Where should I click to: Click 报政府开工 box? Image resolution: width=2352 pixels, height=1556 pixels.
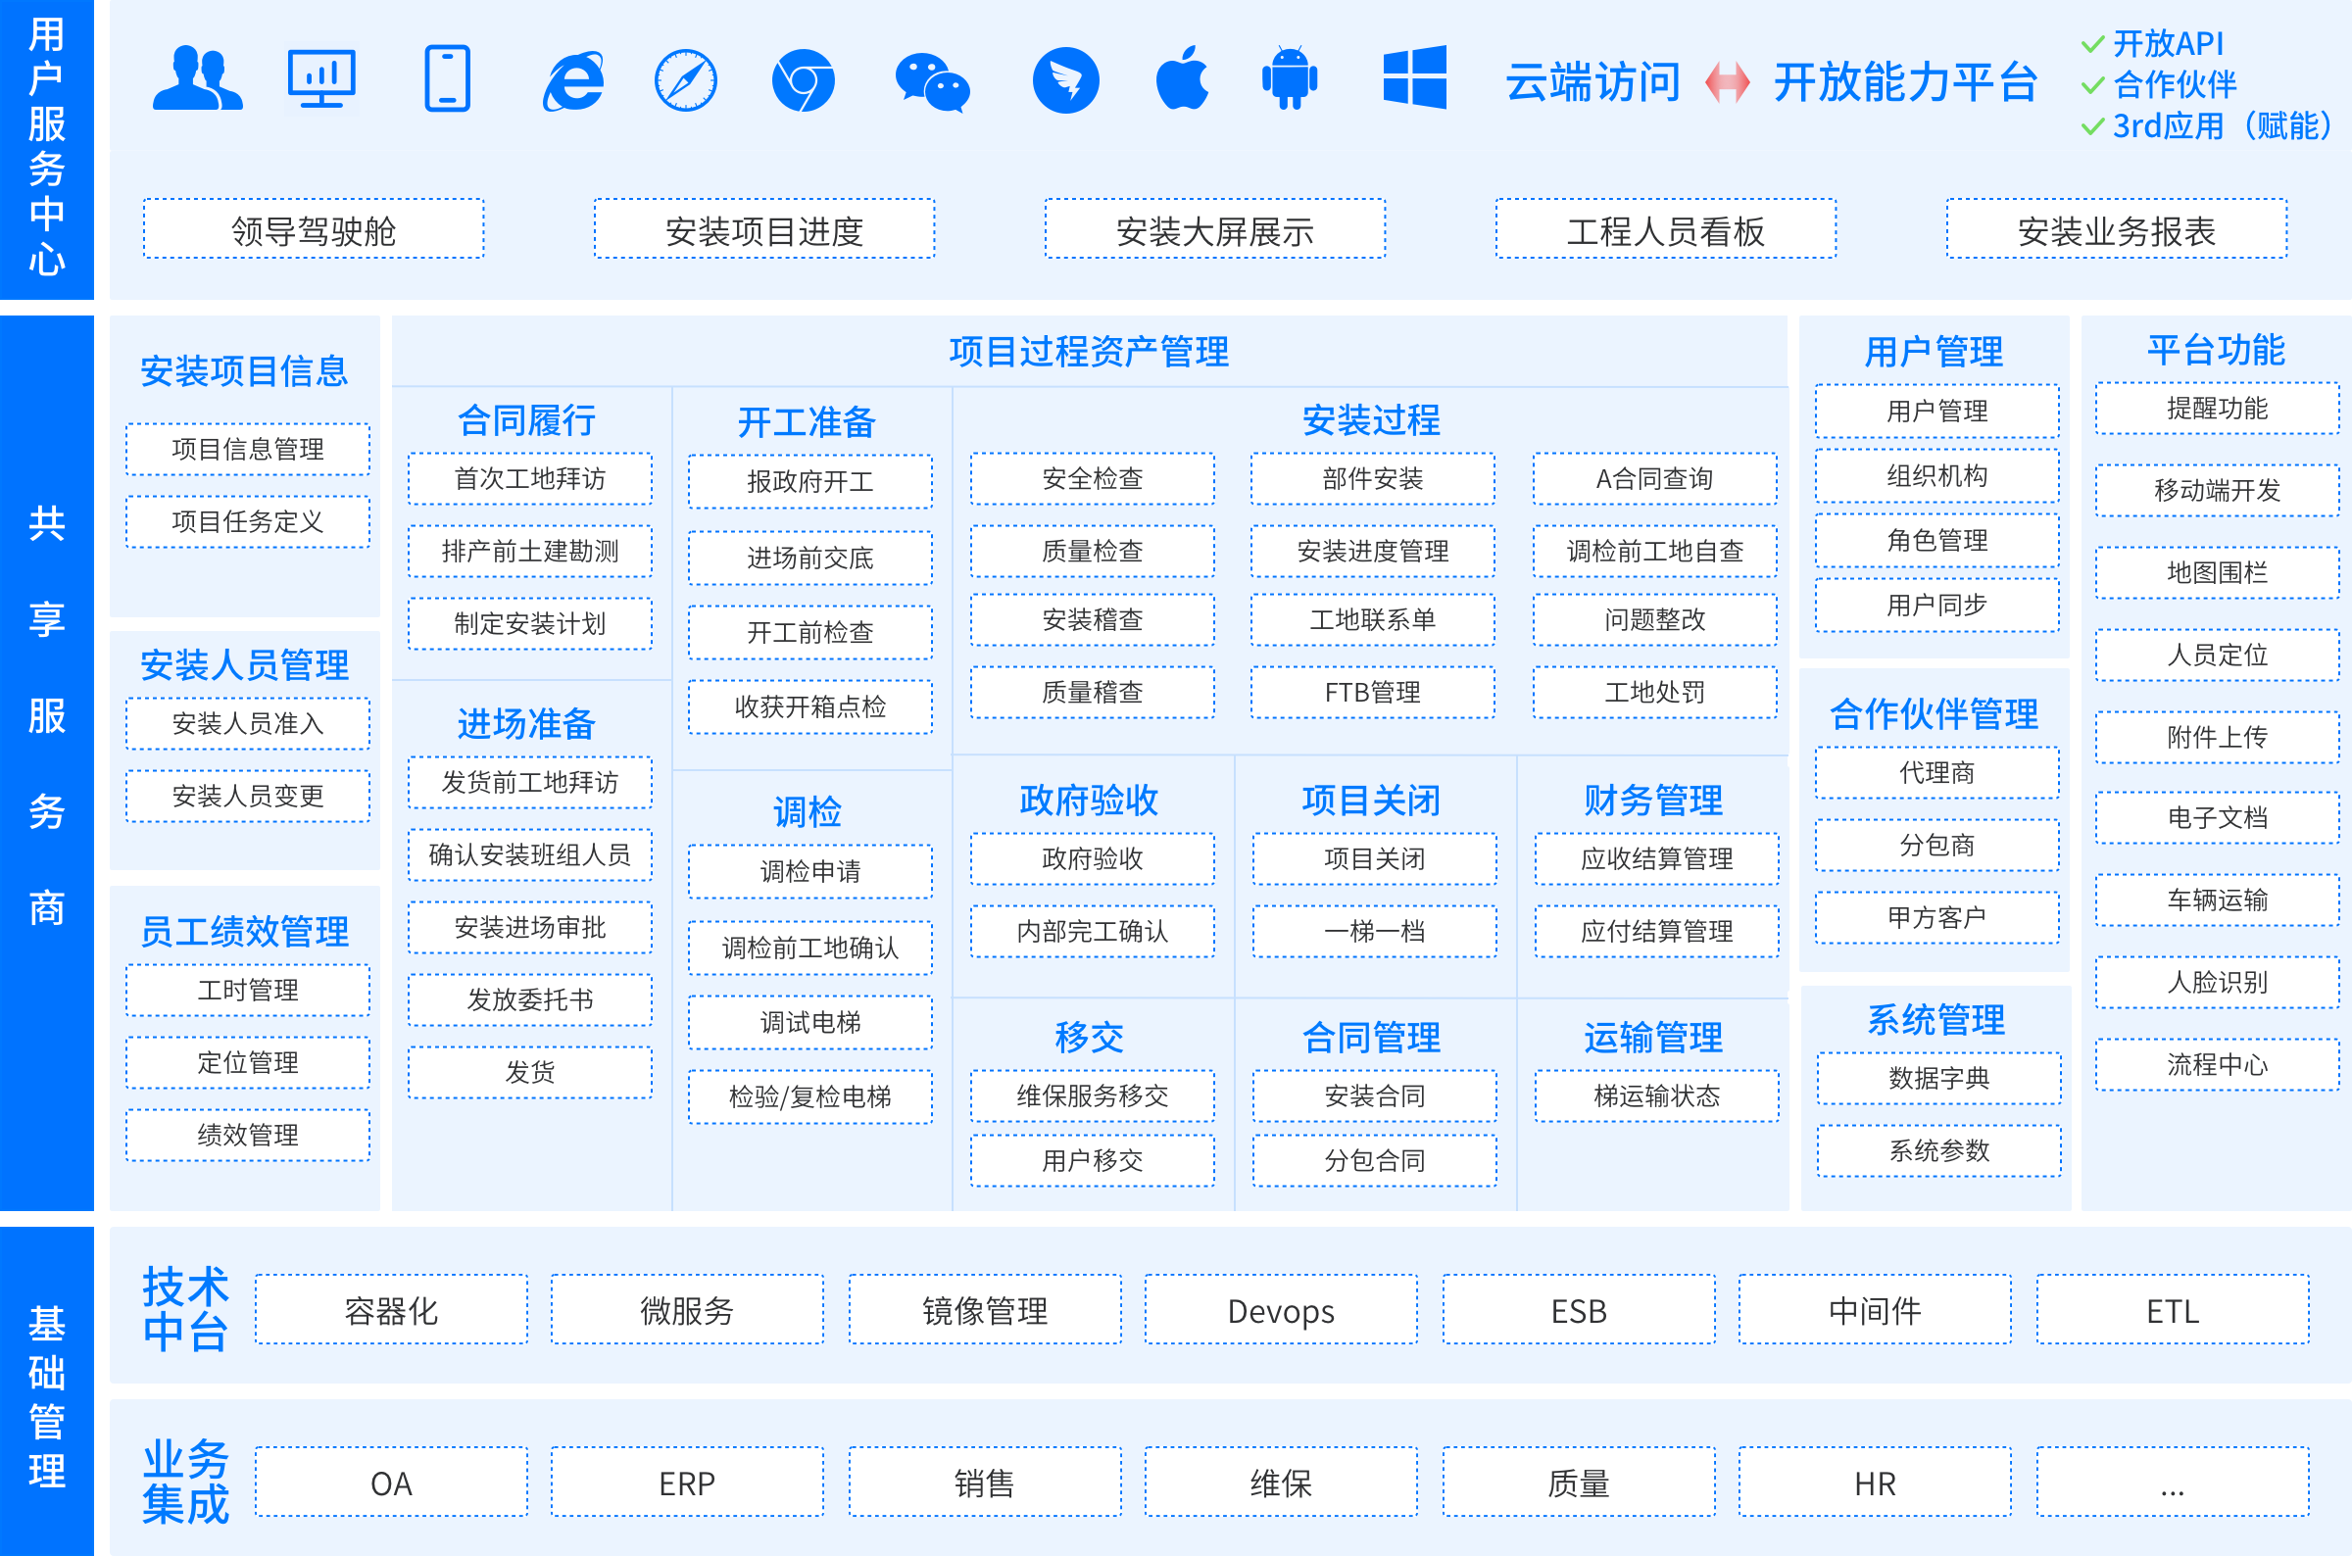coord(809,482)
